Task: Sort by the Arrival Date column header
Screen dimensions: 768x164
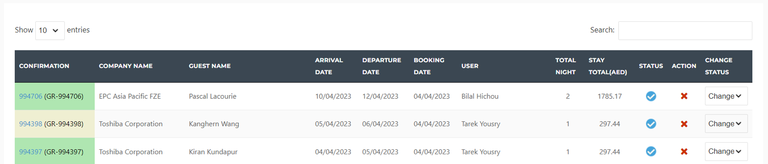Action: [x=329, y=66]
